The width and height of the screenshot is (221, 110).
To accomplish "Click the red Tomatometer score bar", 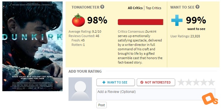I will point(140,22).
